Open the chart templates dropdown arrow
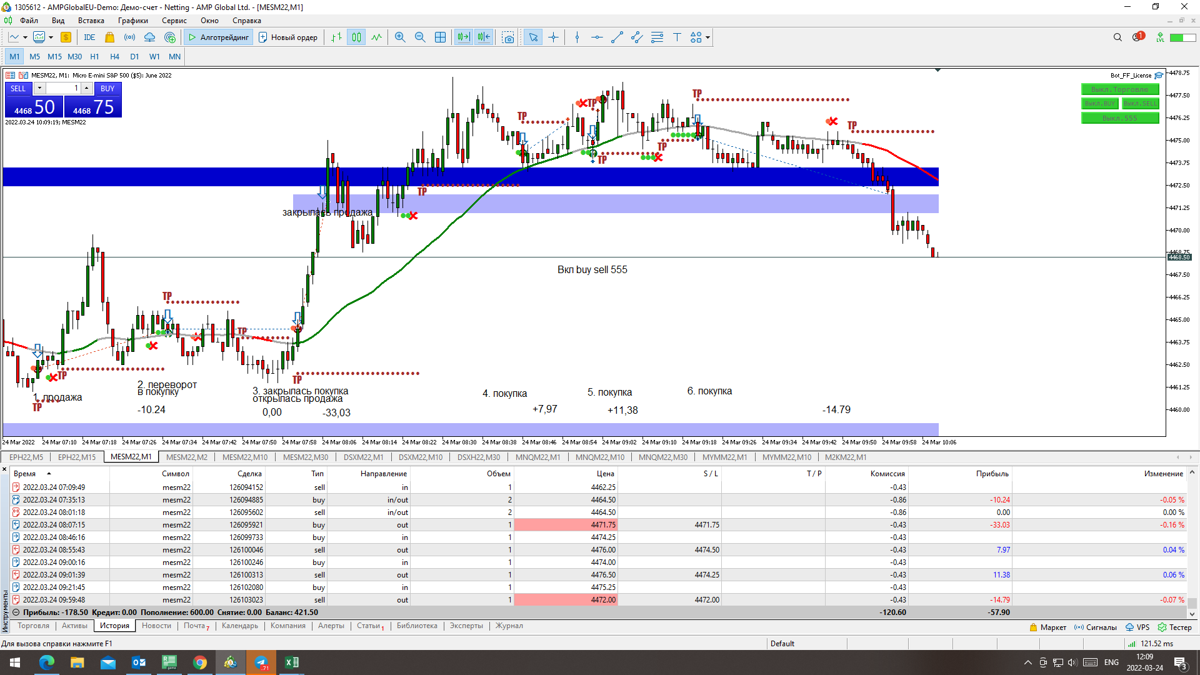This screenshot has width=1200, height=675. click(51, 37)
